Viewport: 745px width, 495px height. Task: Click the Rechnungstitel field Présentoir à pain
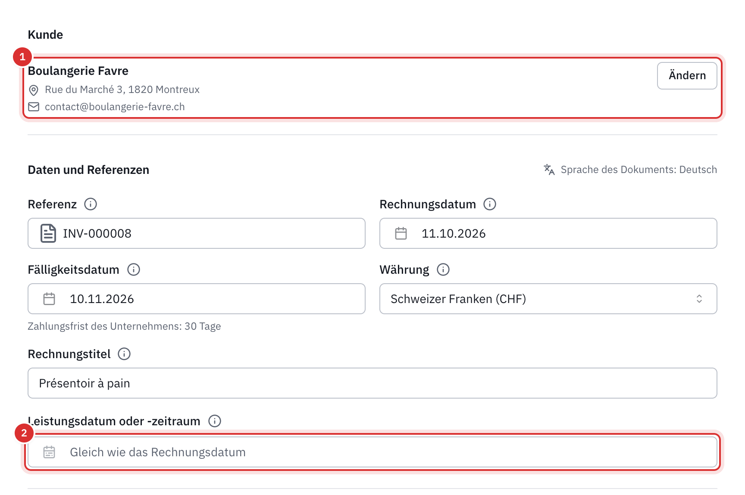[372, 383]
